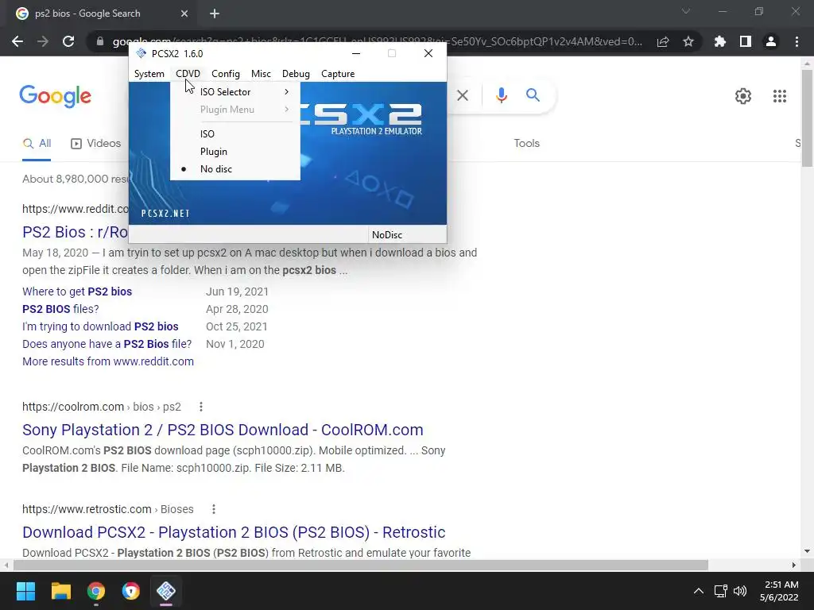The image size is (814, 610).
Task: Click the horizontal scrollbar thumb
Action: 361,565
